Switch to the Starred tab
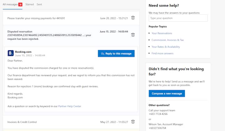Viewport: 225px width, 131px height. pyautogui.click(x=29, y=4)
